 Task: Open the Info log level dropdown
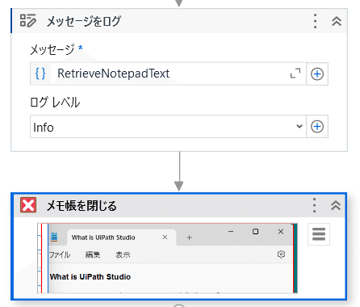pyautogui.click(x=168, y=127)
